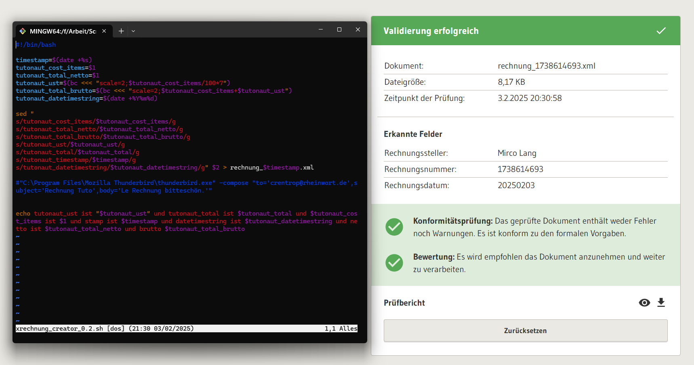Click the #!/bin/bash line in the editor

pyautogui.click(x=36, y=45)
